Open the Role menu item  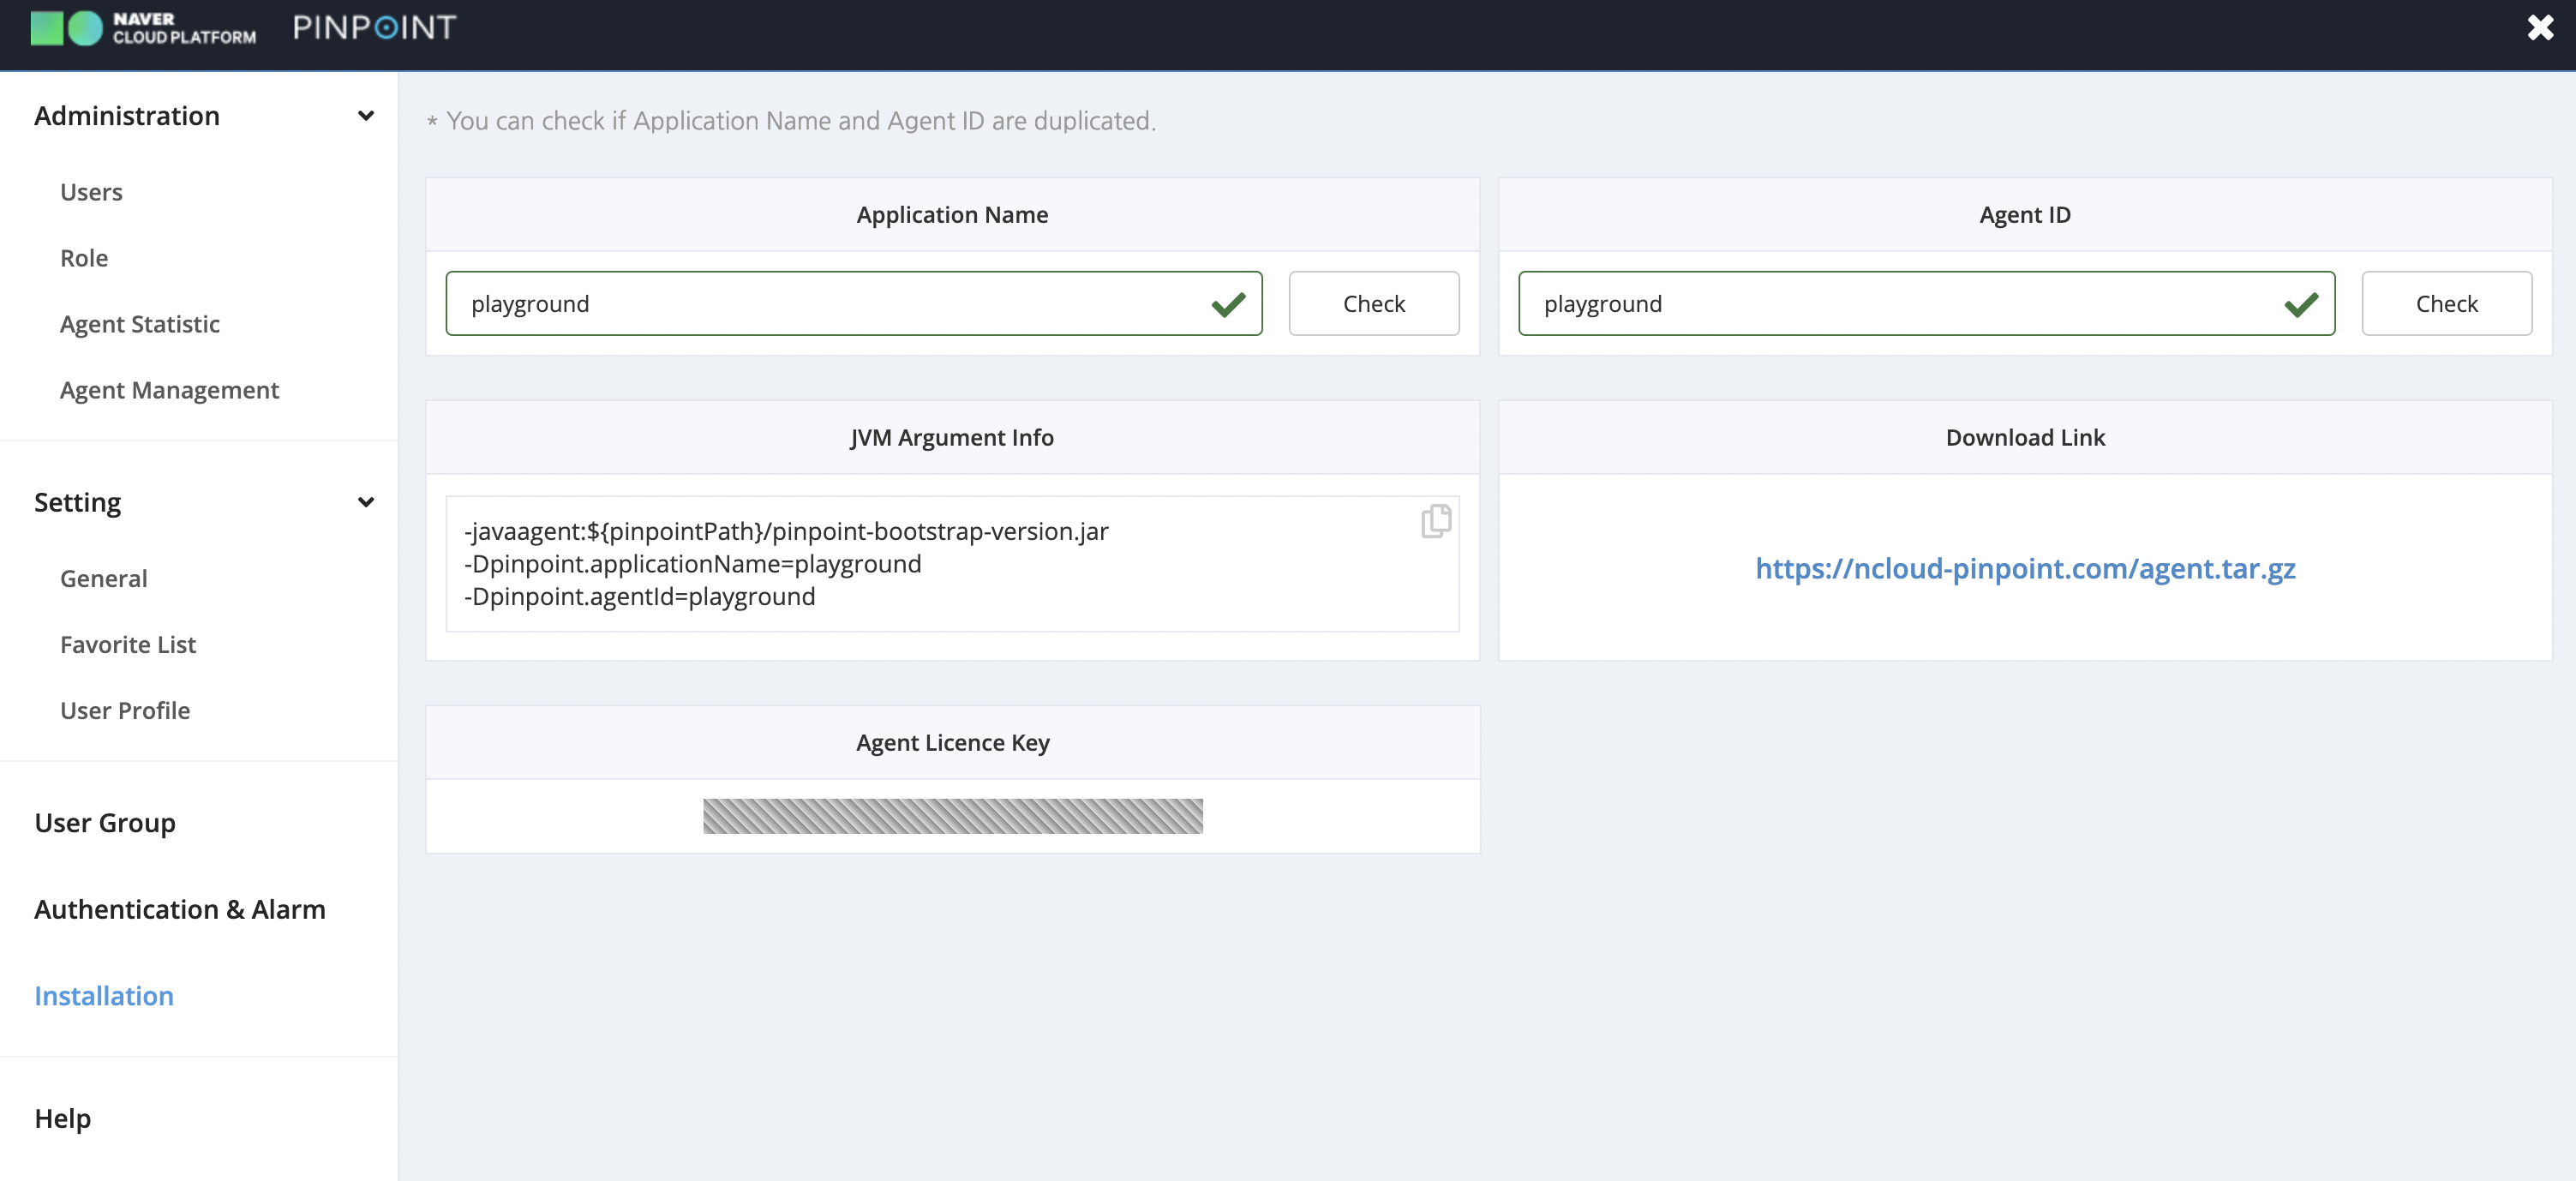[84, 258]
